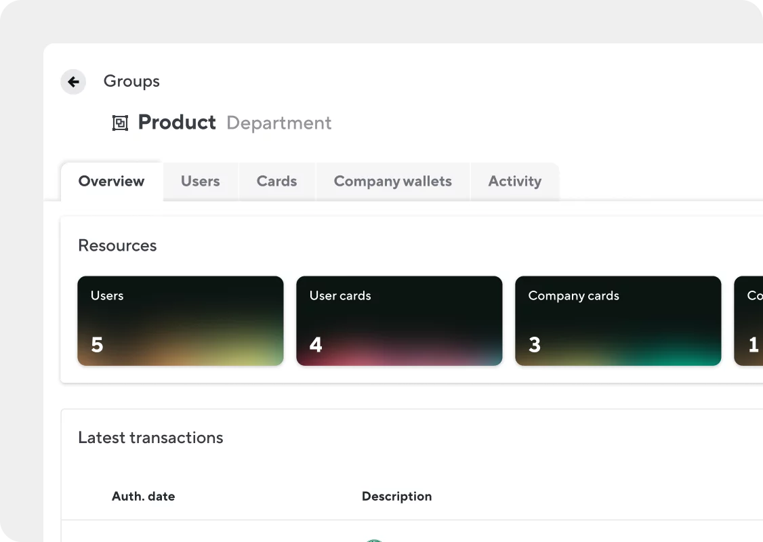
Task: Open the Cards tab
Action: tap(277, 181)
